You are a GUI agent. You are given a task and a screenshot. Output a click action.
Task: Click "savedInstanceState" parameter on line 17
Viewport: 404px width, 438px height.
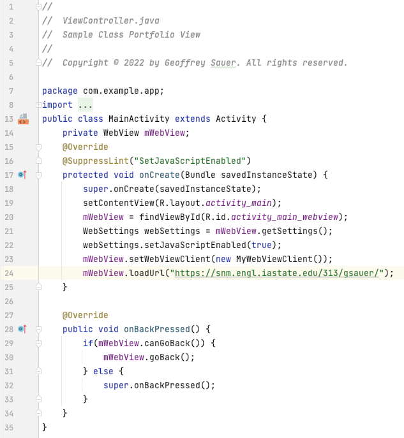coord(266,175)
